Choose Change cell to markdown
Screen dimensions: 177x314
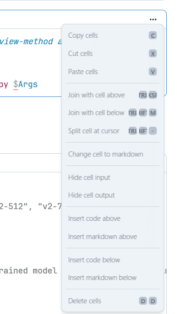click(113, 154)
